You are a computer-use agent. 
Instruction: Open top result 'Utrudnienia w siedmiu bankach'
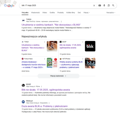coord(51,25)
